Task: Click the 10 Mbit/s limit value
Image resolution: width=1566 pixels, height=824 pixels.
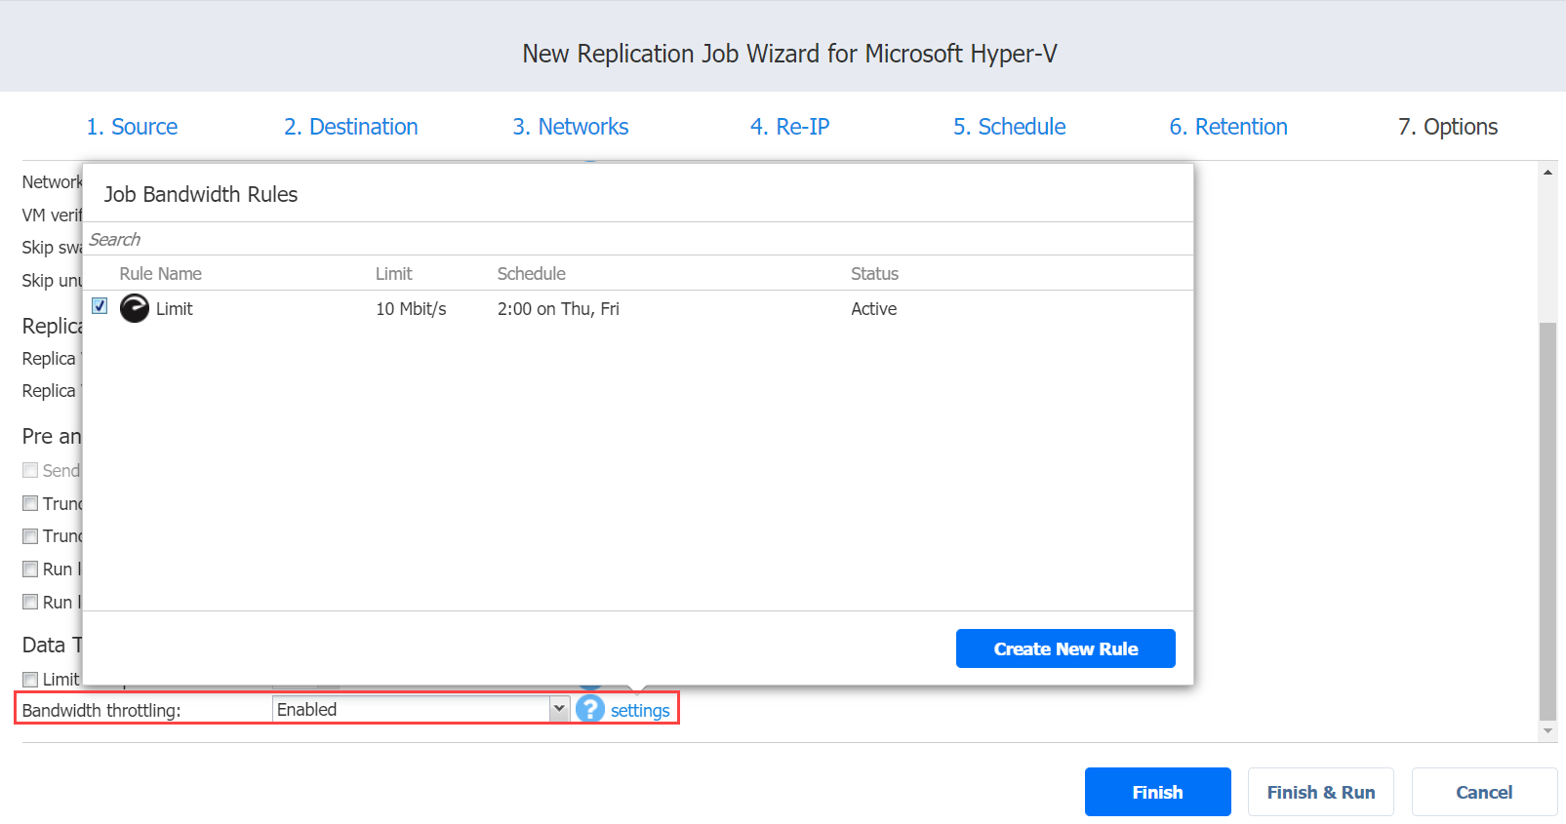Action: 411,309
